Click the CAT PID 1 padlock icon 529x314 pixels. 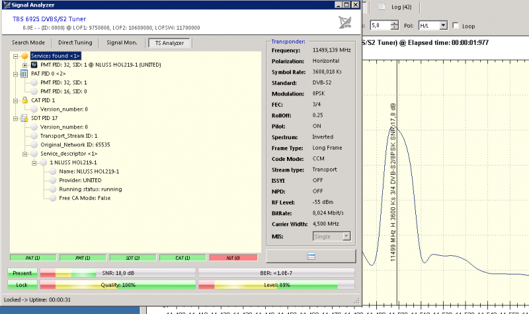pos(24,100)
